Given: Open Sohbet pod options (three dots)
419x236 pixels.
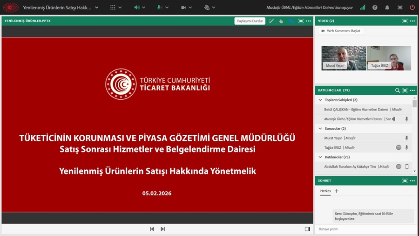Looking at the screenshot, I should 412,180.
